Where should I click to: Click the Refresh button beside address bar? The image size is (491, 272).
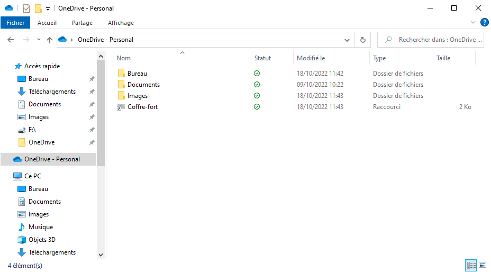(362, 40)
